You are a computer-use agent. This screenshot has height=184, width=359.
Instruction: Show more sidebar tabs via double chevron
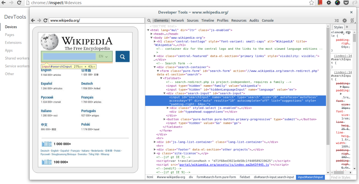pyautogui.click(x=347, y=27)
